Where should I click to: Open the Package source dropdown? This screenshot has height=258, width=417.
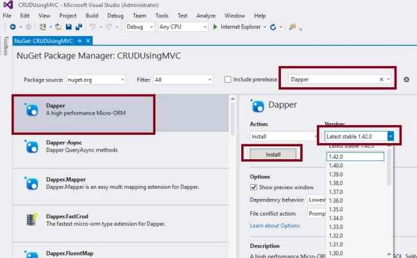[96, 80]
